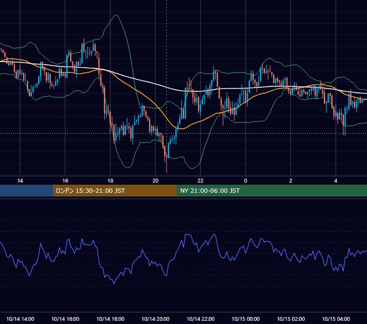Click the 10/14 14:00 time label
The image size is (367, 324).
click(20, 319)
